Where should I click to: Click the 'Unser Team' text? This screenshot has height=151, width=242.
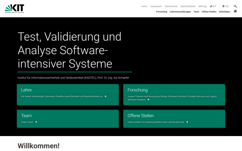[27, 122]
